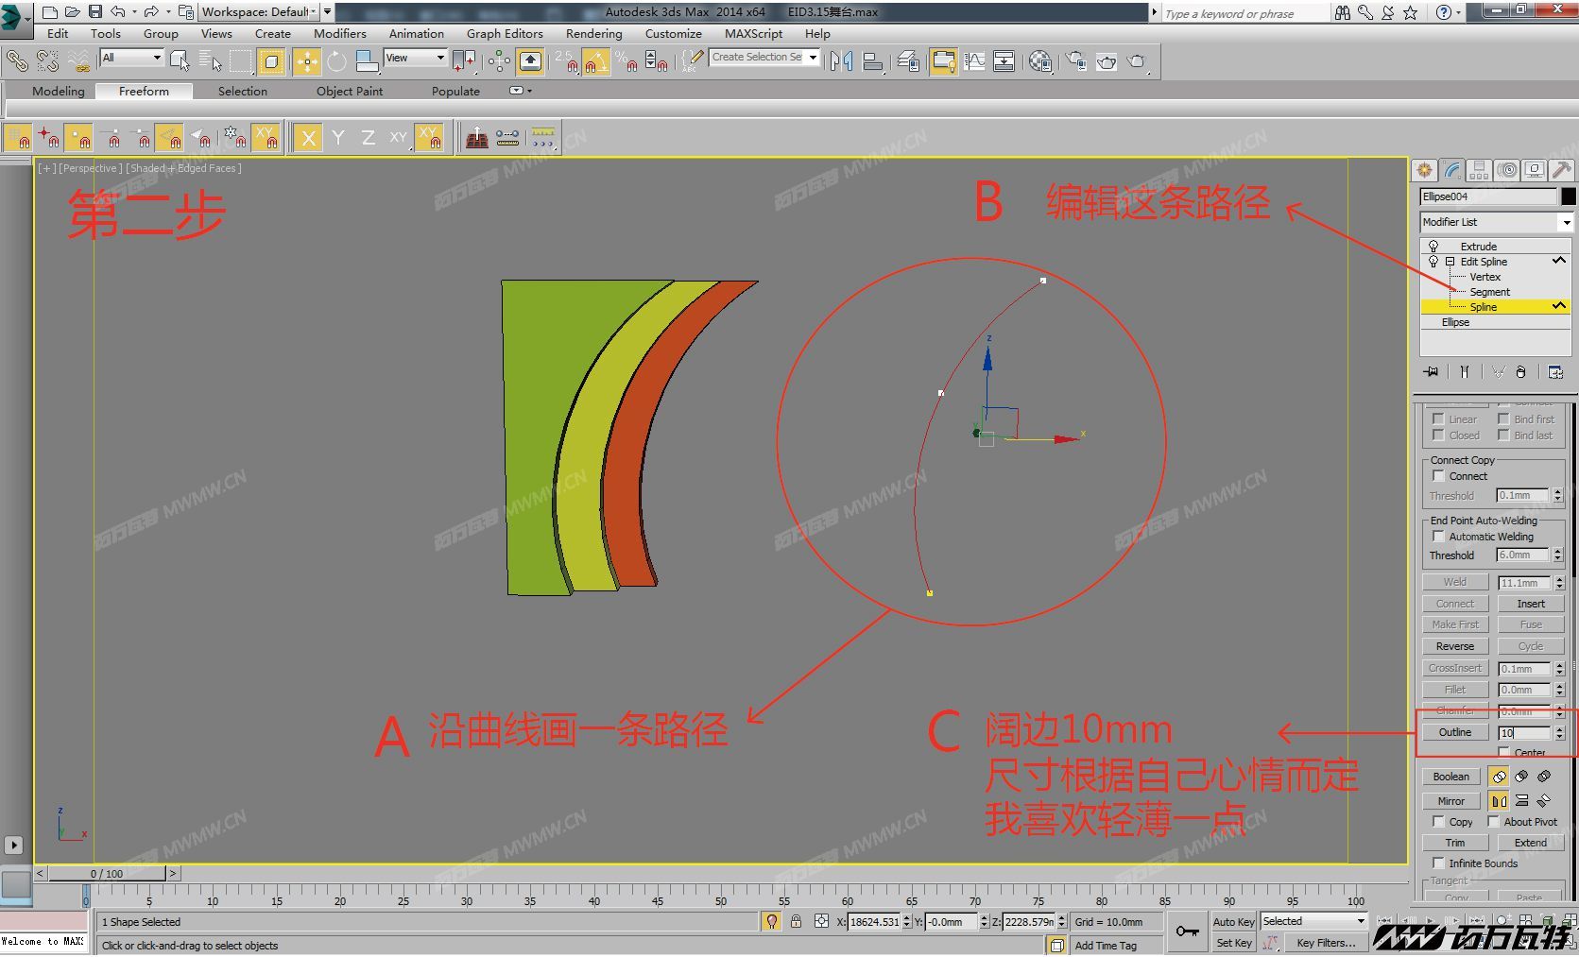
Task: Click the Outline button
Action: pos(1455,732)
